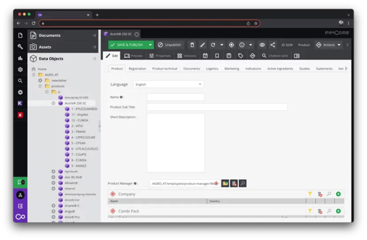Click the green add button in Combi Pack row

click(339, 211)
